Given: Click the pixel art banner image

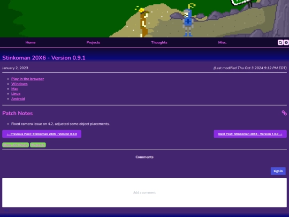Looking at the screenshot, I should tap(144, 18).
